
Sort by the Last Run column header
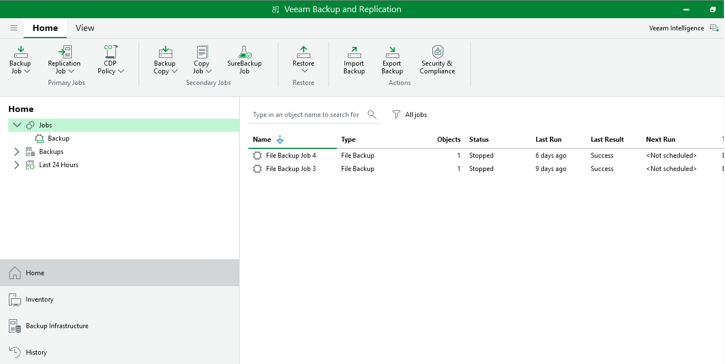[x=548, y=140]
